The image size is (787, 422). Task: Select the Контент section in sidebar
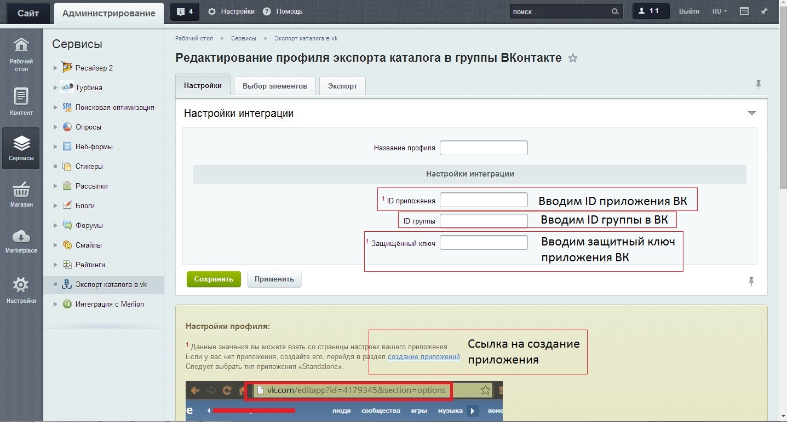pos(21,101)
